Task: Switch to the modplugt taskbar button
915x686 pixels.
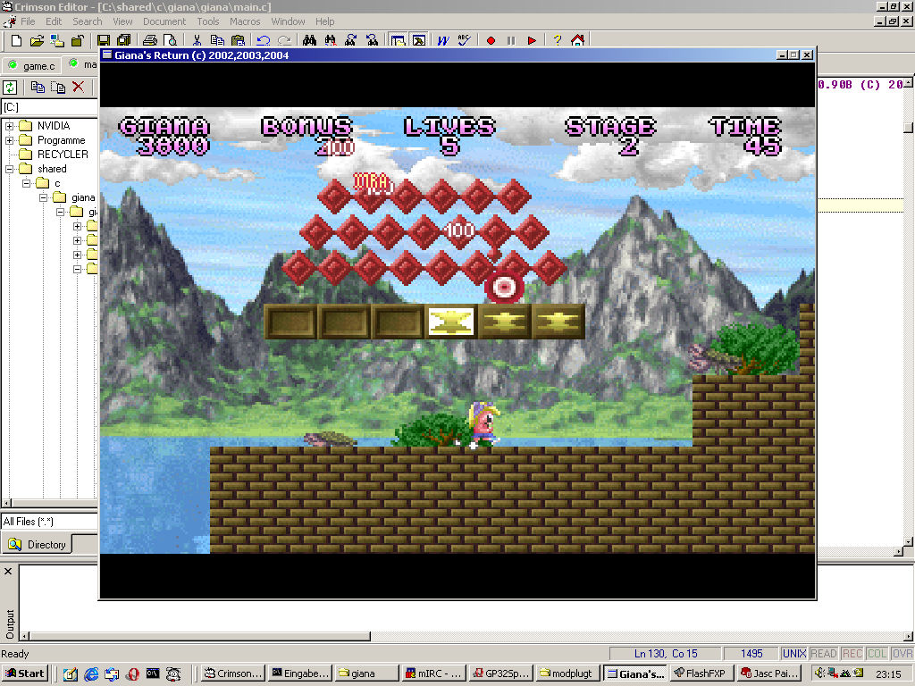Action: click(566, 673)
